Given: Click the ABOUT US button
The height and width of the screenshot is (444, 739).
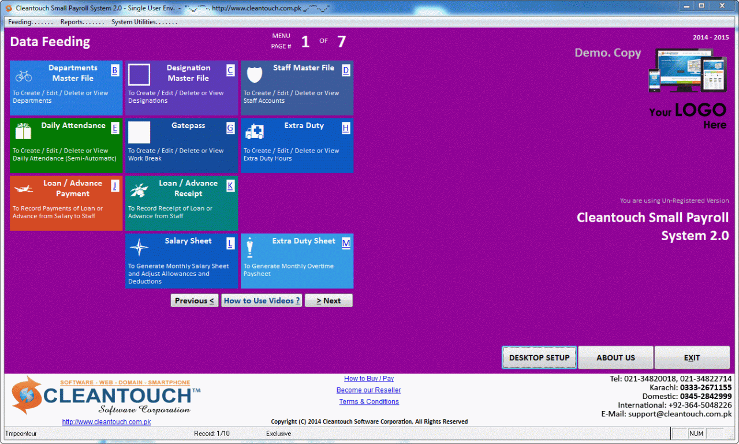Looking at the screenshot, I should [x=615, y=357].
